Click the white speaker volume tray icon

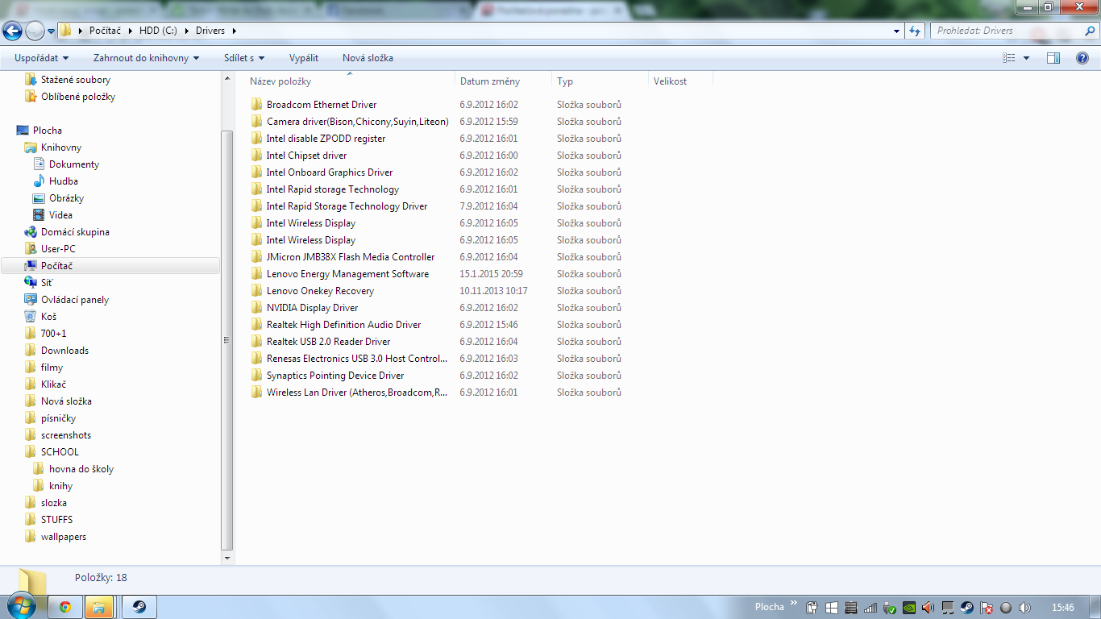(1024, 608)
